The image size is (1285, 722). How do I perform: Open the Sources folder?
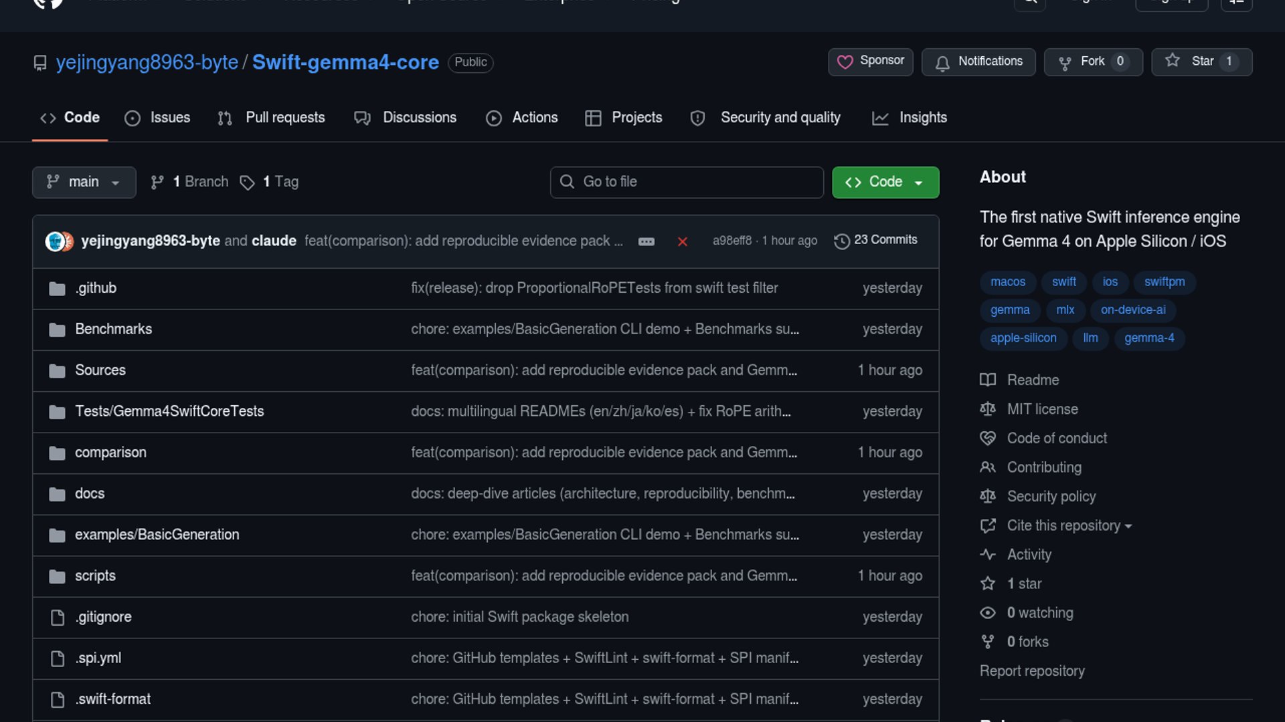(100, 370)
